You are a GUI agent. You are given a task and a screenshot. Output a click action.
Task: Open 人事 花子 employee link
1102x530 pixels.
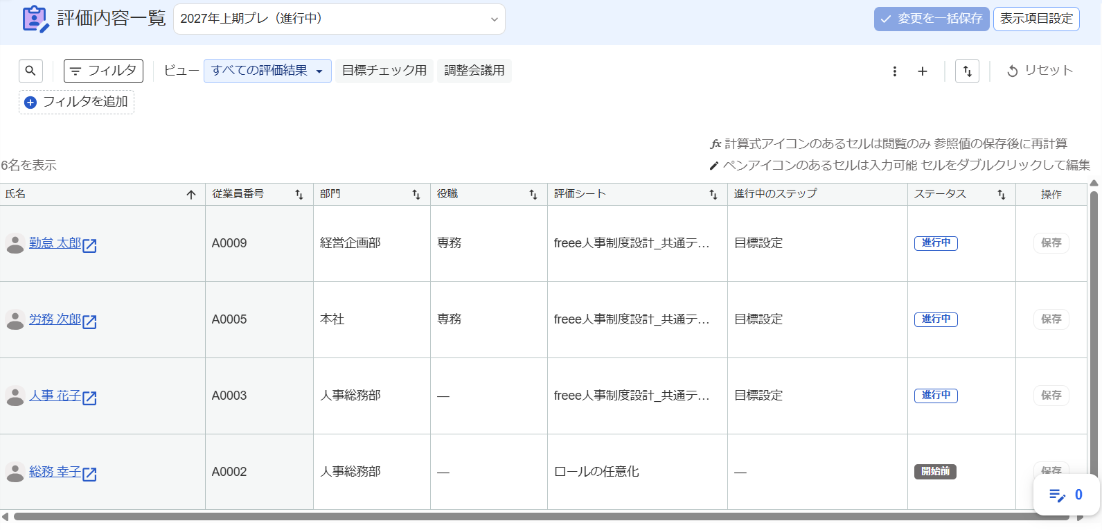pyautogui.click(x=55, y=396)
